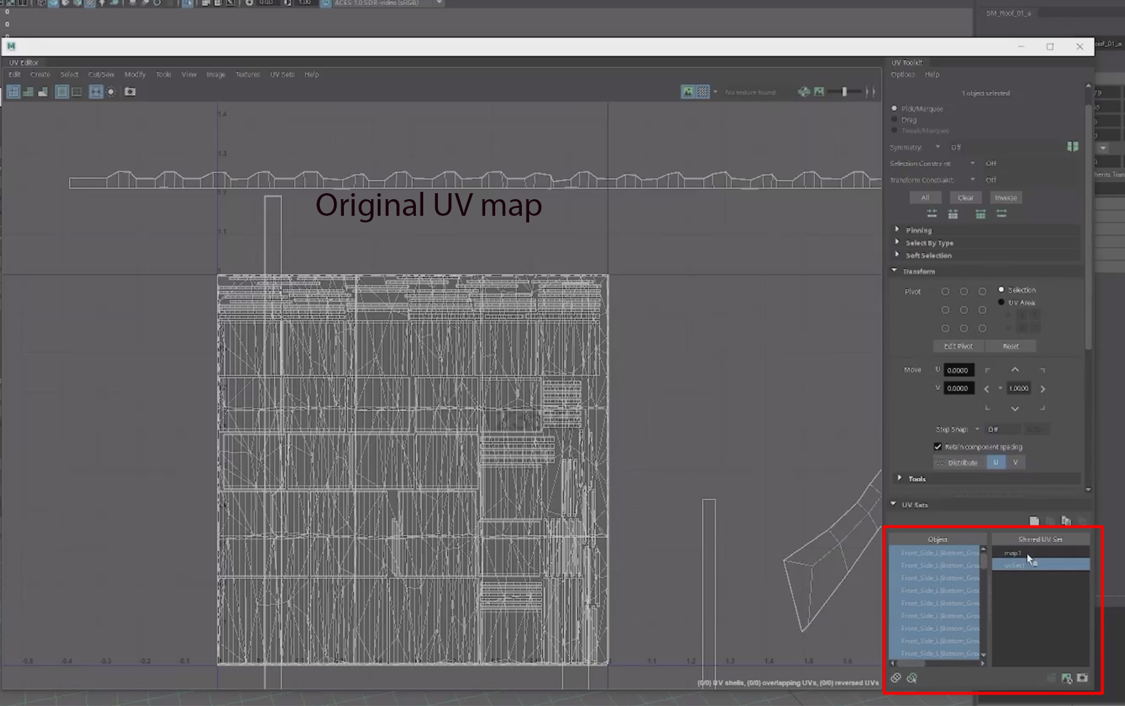Image resolution: width=1125 pixels, height=706 pixels.
Task: Click the Distribute V button
Action: coord(1016,462)
